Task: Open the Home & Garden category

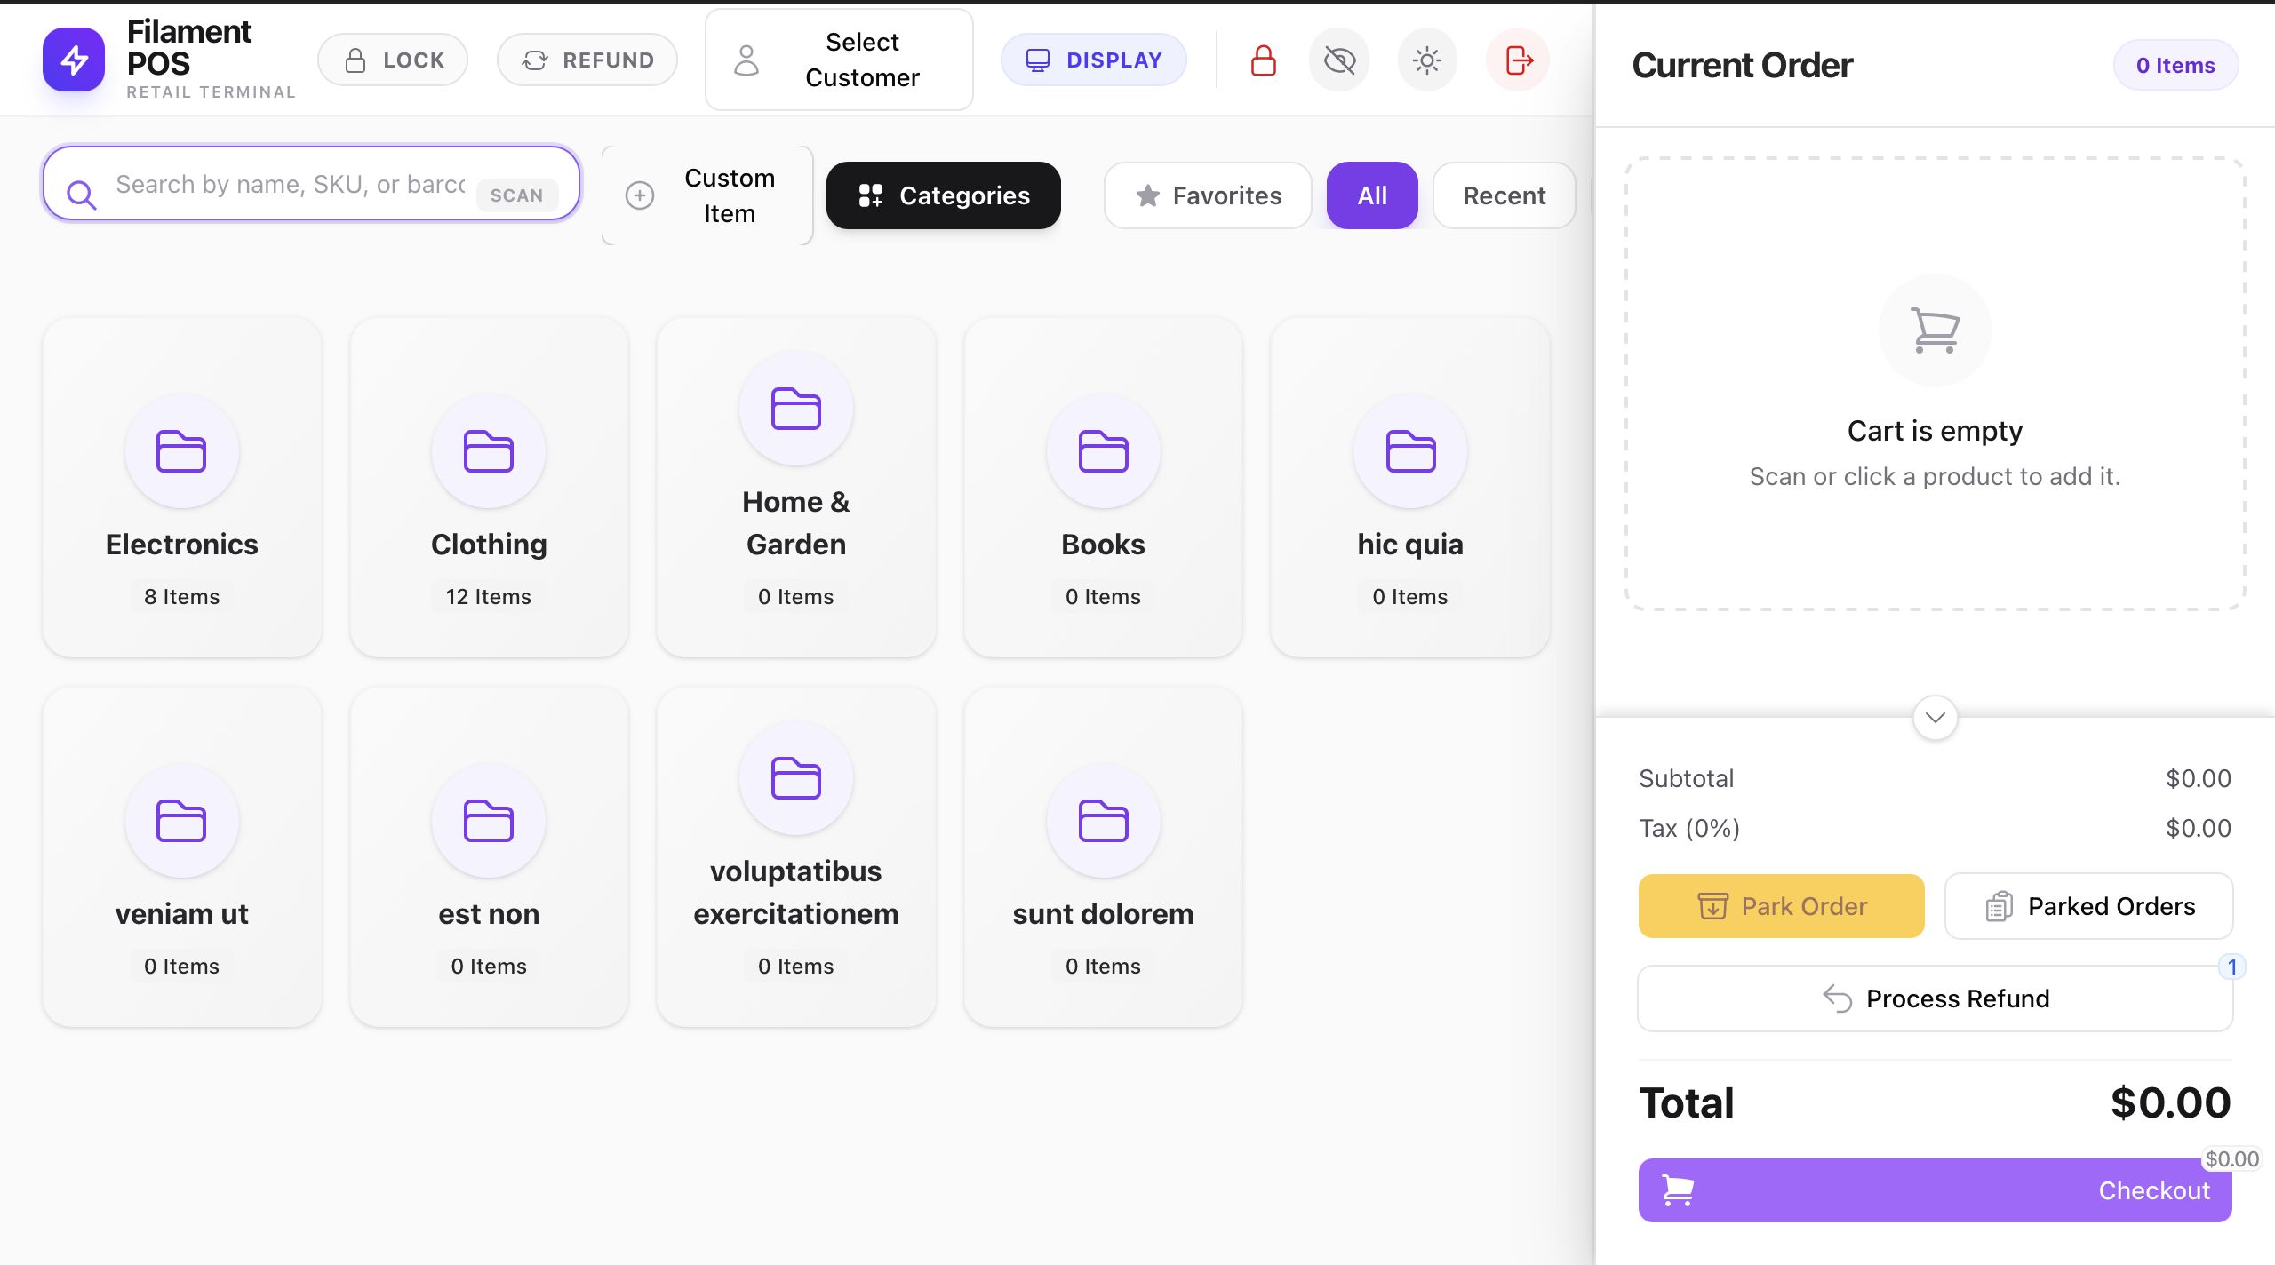Action: (795, 487)
